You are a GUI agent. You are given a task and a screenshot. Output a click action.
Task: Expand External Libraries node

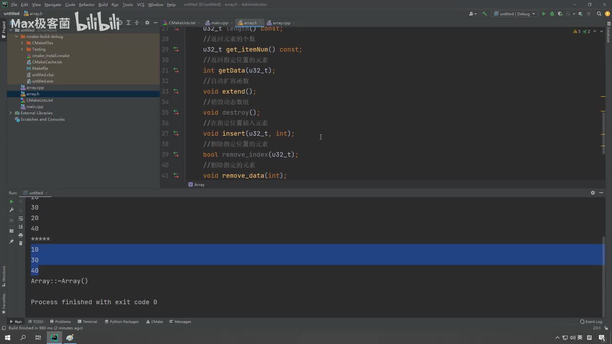(11, 113)
